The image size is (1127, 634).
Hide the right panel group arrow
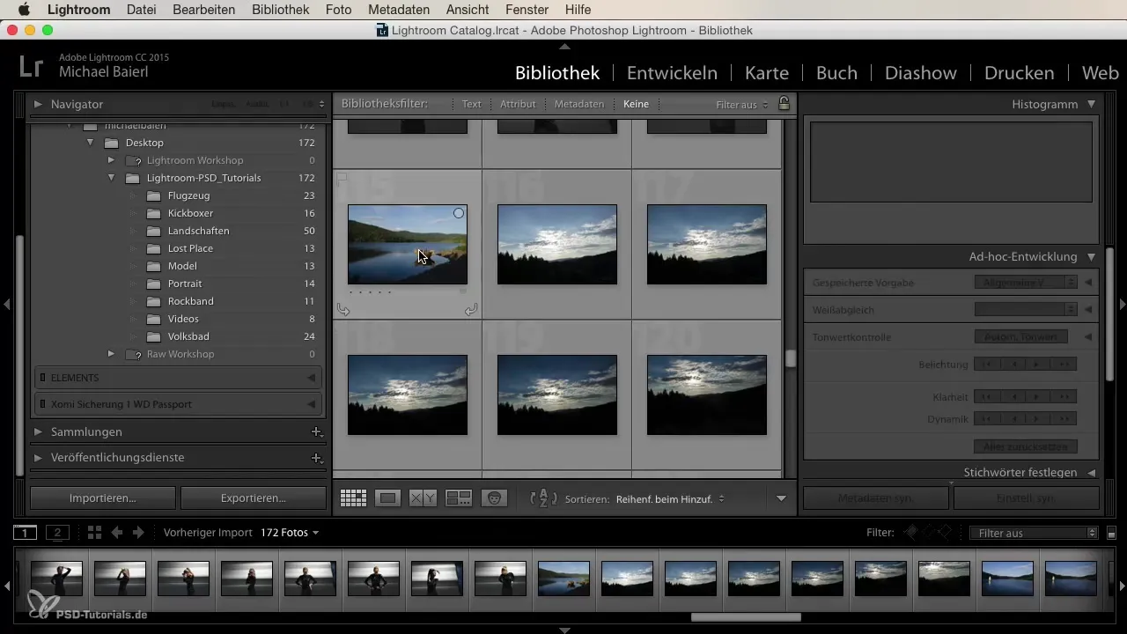[1122, 304]
